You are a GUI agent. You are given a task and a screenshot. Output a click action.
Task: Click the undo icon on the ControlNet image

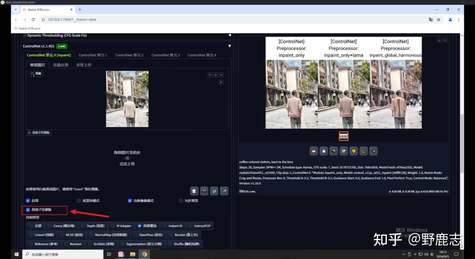coord(210,75)
